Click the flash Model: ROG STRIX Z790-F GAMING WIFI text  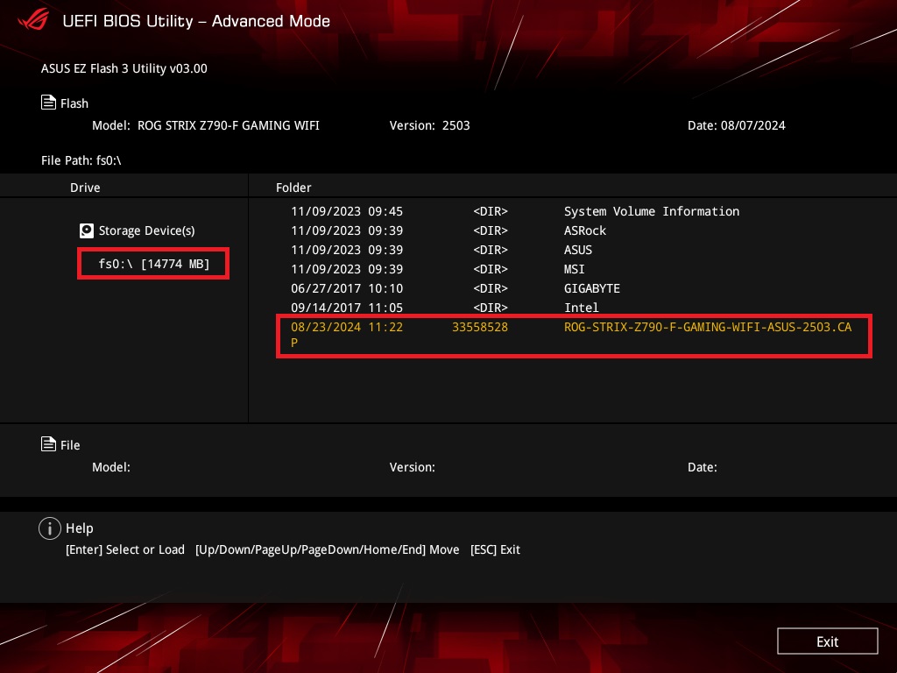(206, 125)
